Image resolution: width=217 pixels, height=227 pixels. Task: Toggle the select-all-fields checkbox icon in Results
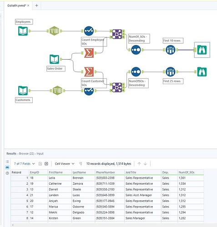[x=40, y=164]
